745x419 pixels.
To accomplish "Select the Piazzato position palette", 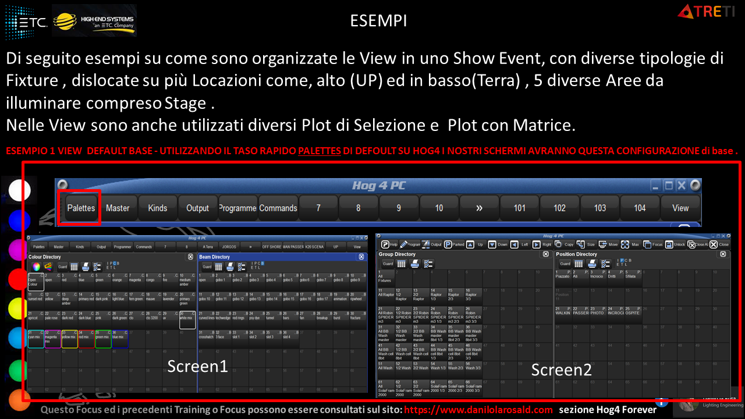I will point(563,278).
